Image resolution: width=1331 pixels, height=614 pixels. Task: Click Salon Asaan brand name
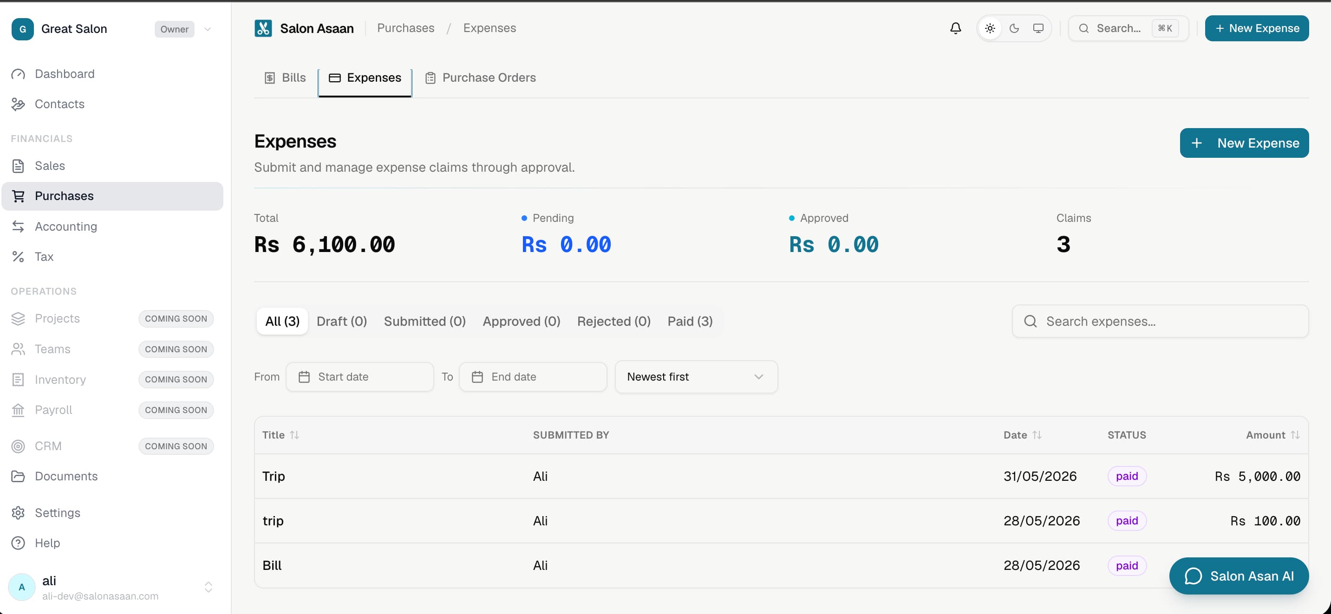pyautogui.click(x=317, y=28)
